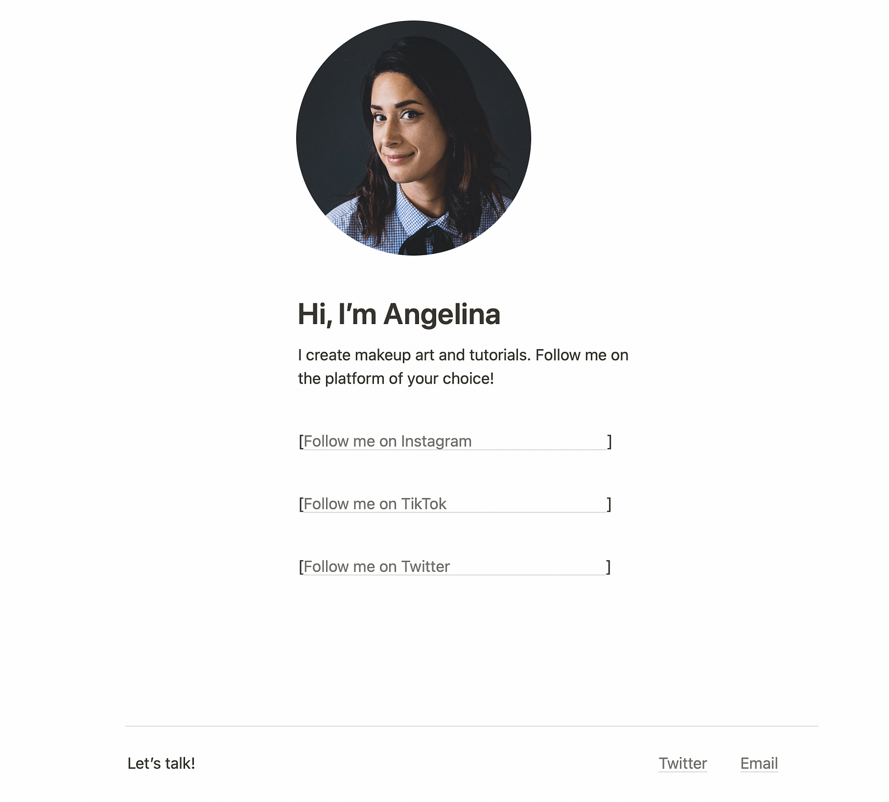
Task: Click the opening bracket before the Instagram link
Action: tap(301, 441)
